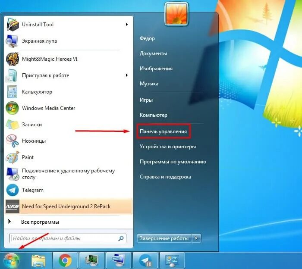Launch Telegram icon in Start menu

pos(13,190)
